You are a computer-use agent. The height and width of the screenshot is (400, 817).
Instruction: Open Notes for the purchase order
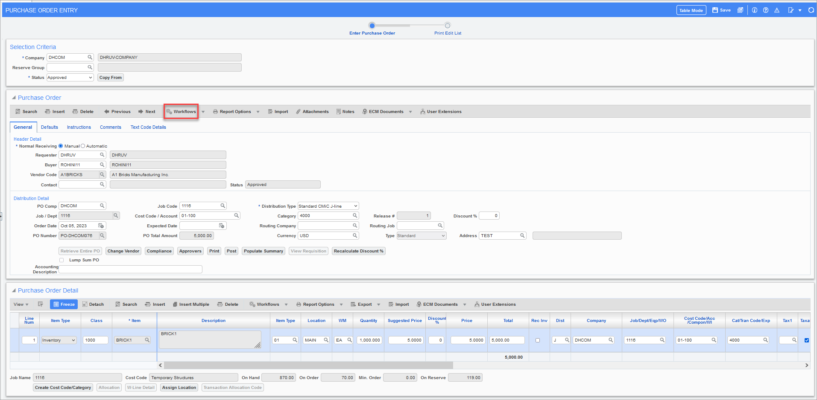(345, 111)
